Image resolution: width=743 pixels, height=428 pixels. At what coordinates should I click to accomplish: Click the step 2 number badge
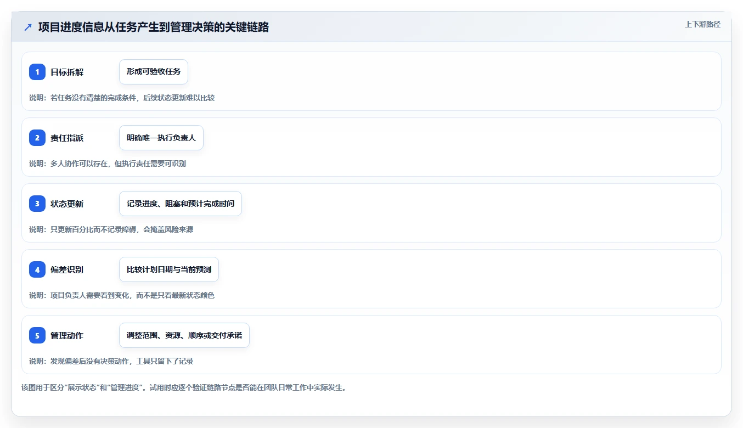37,138
